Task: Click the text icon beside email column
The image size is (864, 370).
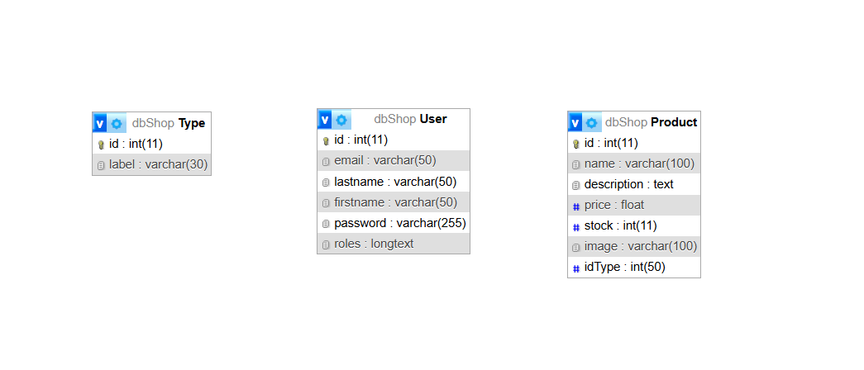Action: (326, 161)
